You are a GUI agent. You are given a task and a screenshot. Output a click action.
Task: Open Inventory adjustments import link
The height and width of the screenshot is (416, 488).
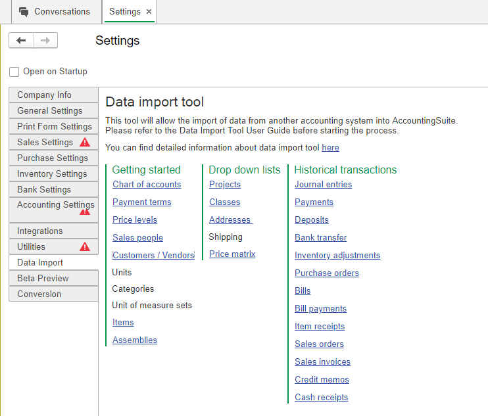click(337, 255)
